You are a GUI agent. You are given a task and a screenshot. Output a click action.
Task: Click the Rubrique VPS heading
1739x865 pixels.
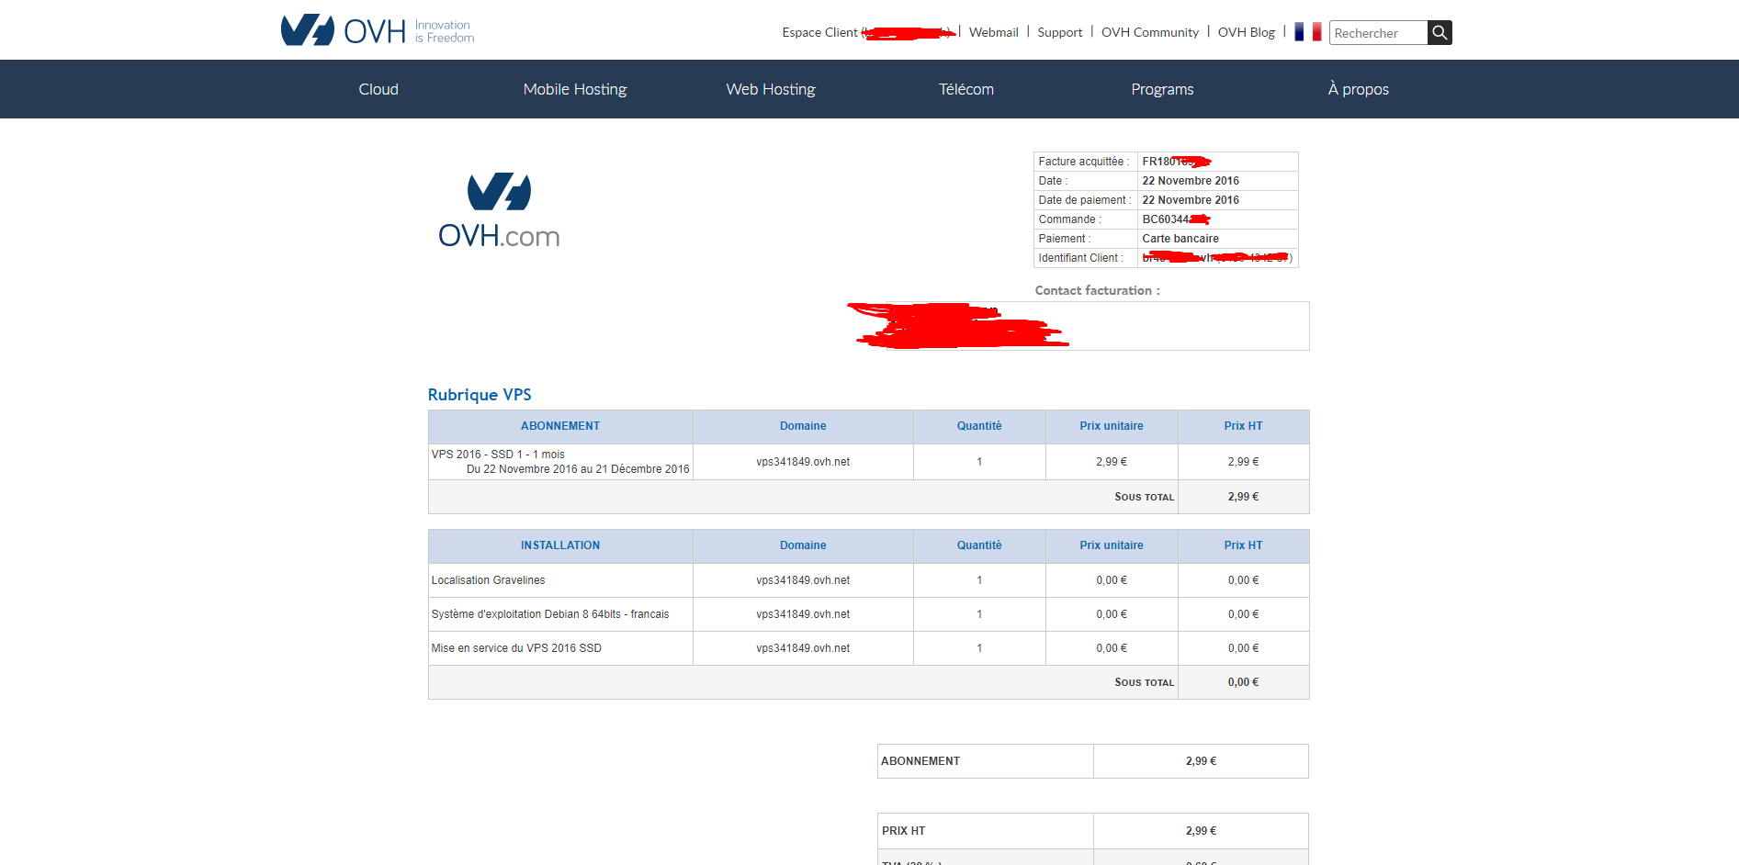pyautogui.click(x=480, y=395)
